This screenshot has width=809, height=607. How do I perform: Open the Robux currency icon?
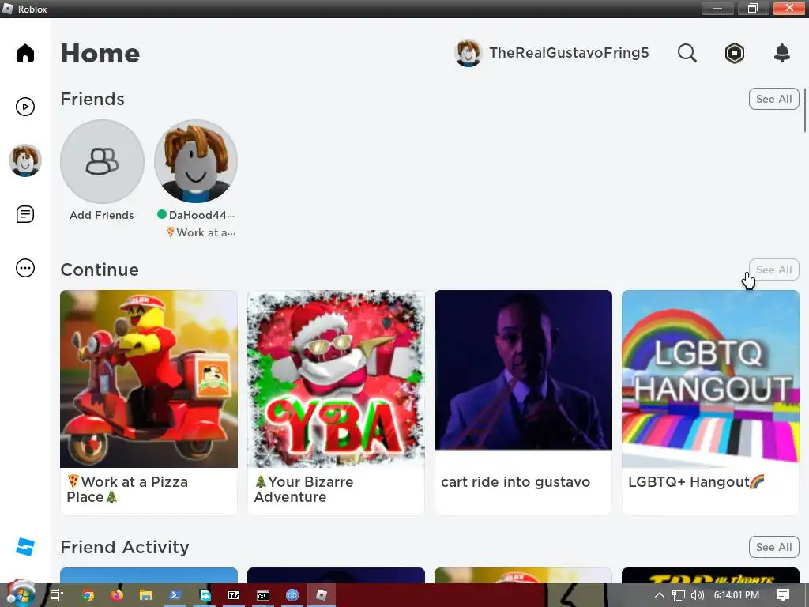coord(734,53)
